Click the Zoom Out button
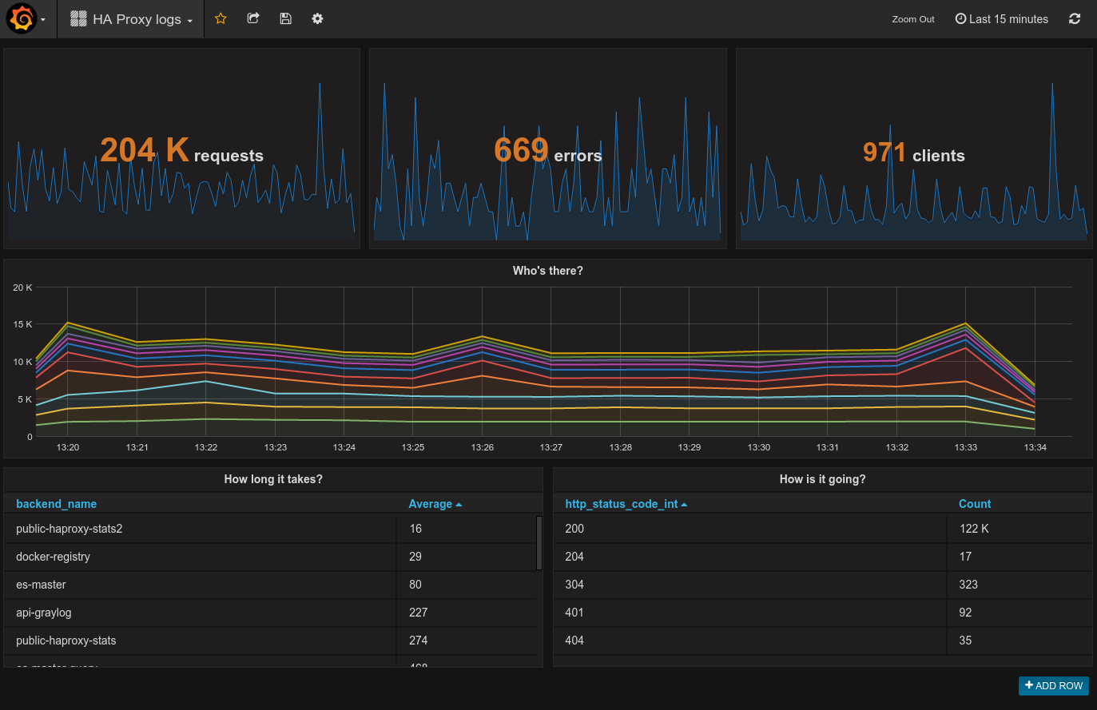1097x710 pixels. click(912, 19)
